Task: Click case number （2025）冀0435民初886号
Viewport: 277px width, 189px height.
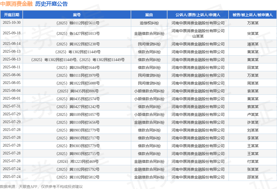Action: tap(77, 91)
